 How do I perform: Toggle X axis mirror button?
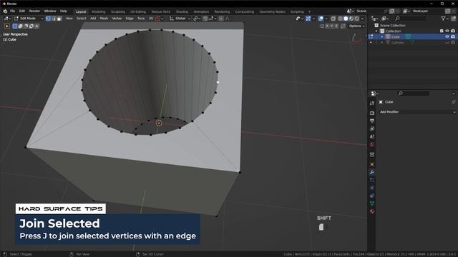pyautogui.click(x=327, y=26)
